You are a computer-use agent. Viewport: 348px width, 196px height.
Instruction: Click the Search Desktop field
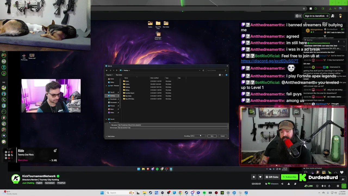pyautogui.click(x=217, y=70)
